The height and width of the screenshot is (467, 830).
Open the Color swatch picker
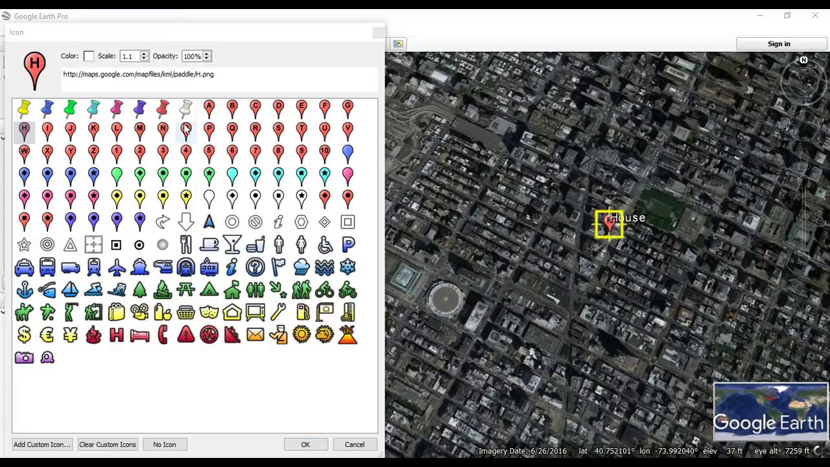89,56
